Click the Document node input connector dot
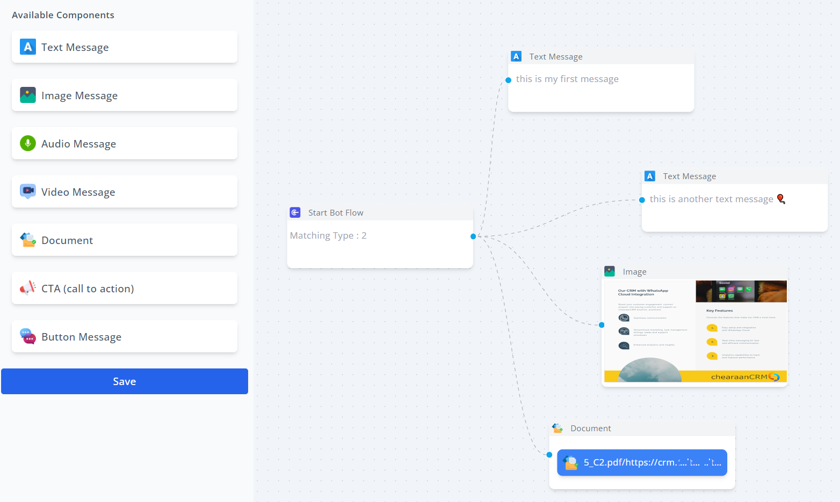 click(549, 455)
